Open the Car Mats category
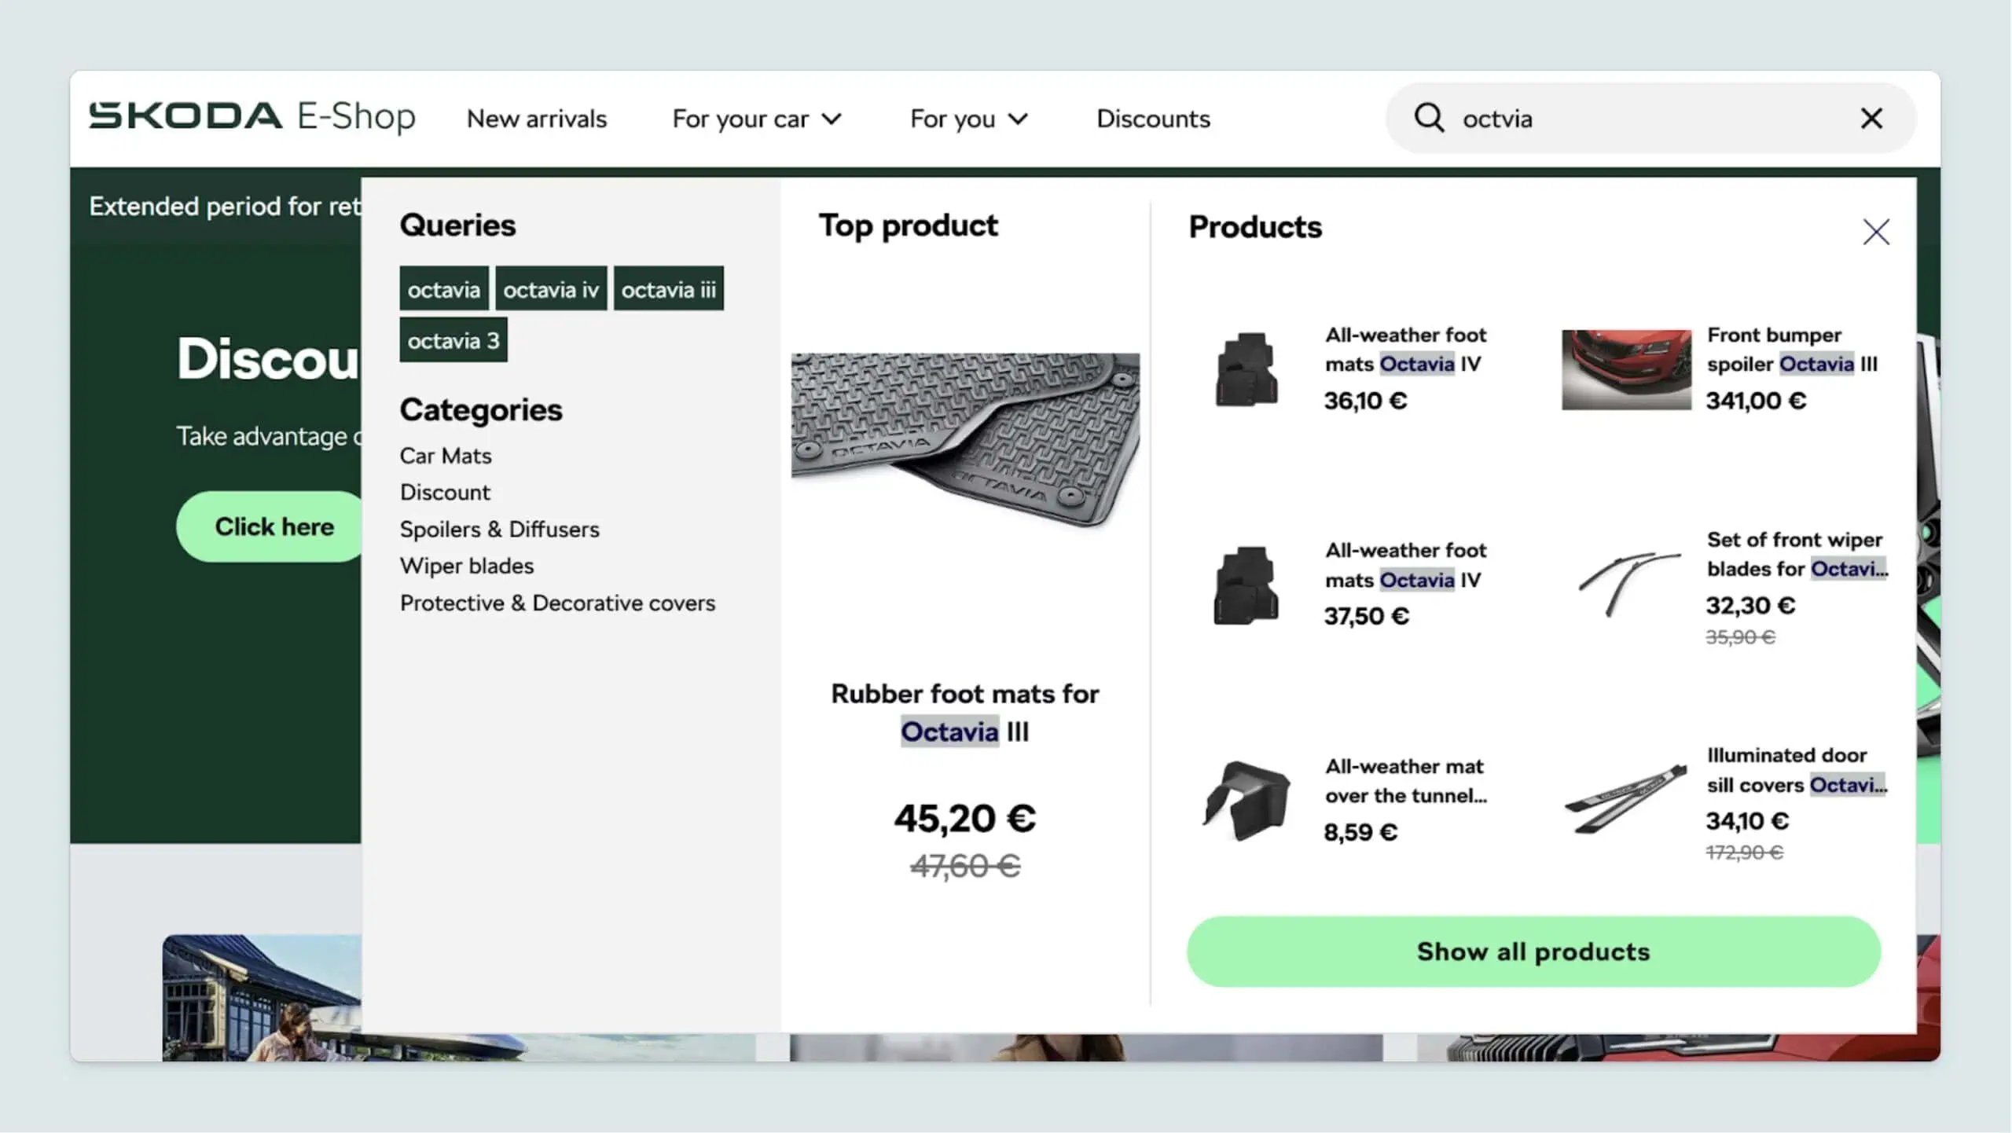Viewport: 2012px width, 1133px height. tap(446, 456)
